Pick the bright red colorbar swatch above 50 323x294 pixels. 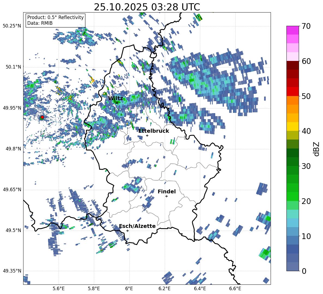(292, 92)
